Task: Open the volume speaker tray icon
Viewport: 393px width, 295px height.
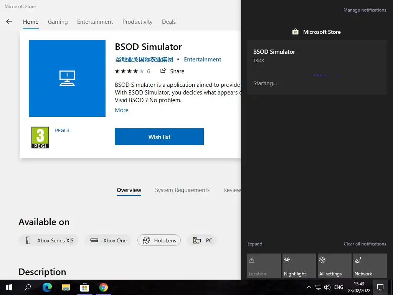Action: click(x=327, y=287)
